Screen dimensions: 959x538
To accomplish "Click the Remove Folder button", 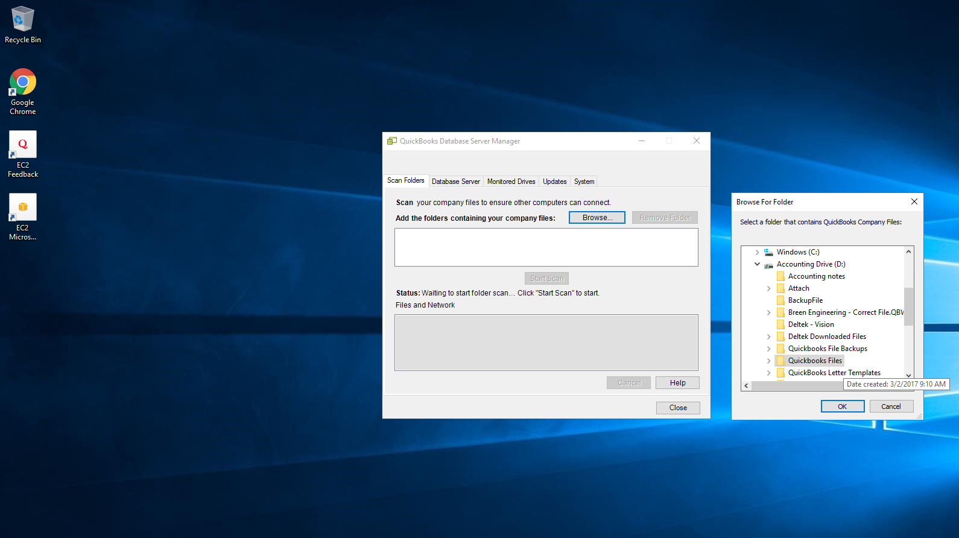I will 665,218.
